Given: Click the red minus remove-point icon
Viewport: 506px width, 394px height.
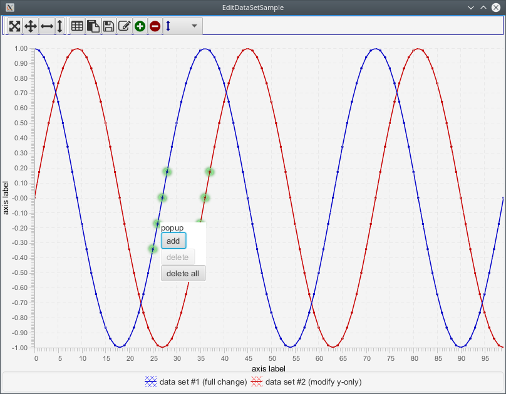Looking at the screenshot, I should coord(155,26).
